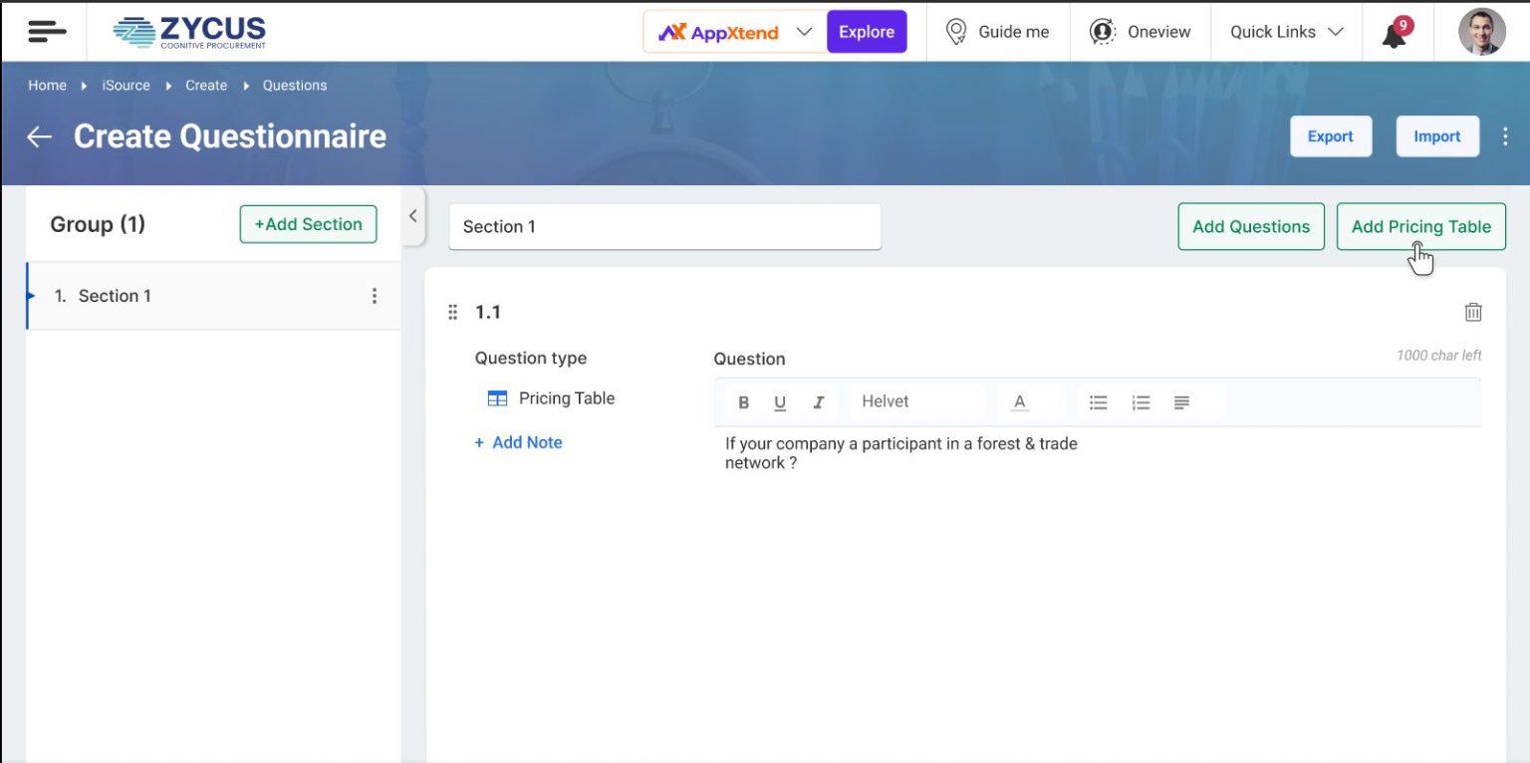This screenshot has width=1530, height=763.
Task: Expand the AppXtend dropdown arrow
Action: (805, 31)
